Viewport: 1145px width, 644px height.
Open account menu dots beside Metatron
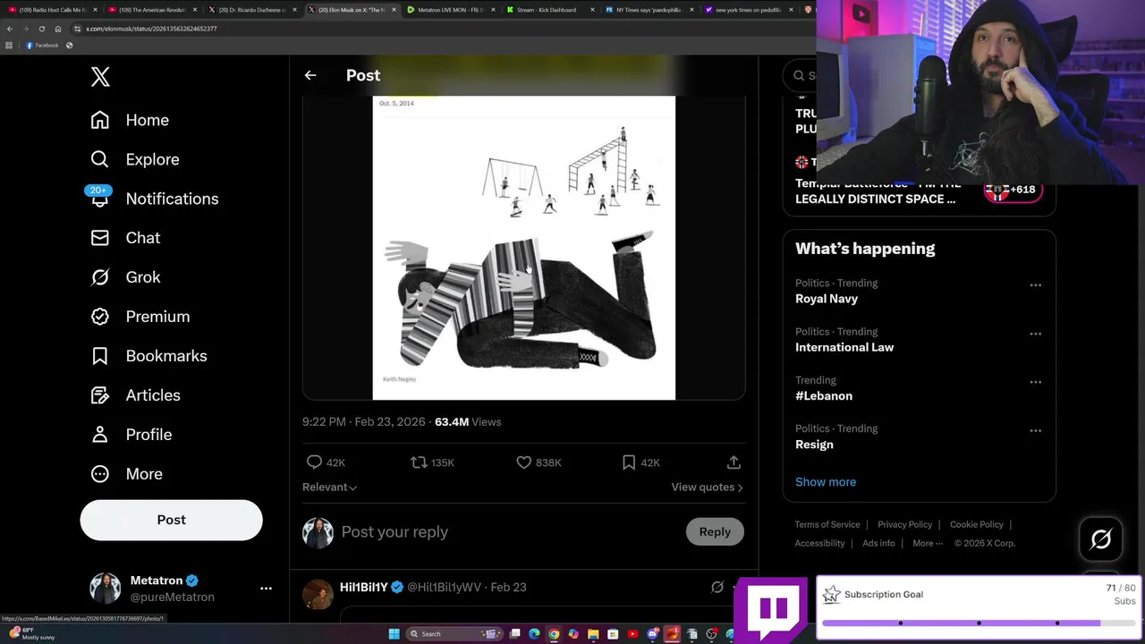point(266,589)
